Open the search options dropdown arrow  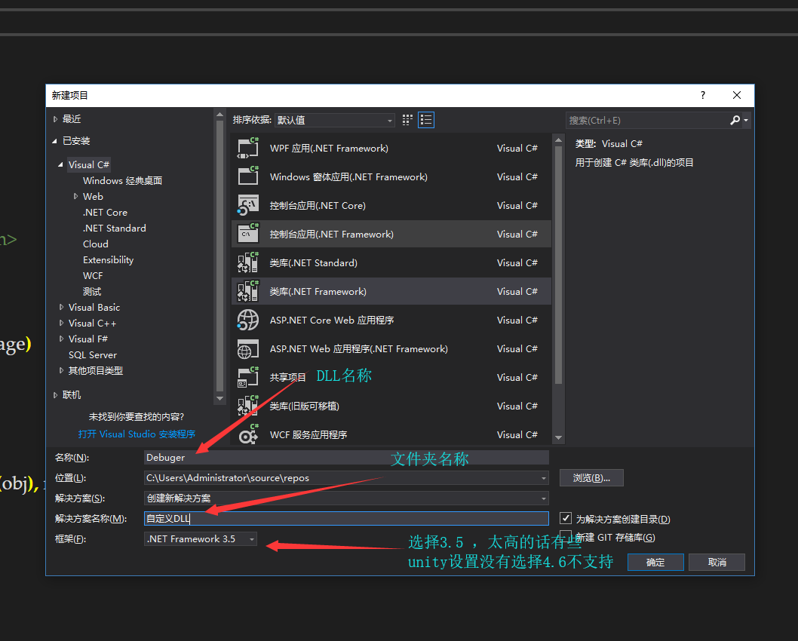746,121
